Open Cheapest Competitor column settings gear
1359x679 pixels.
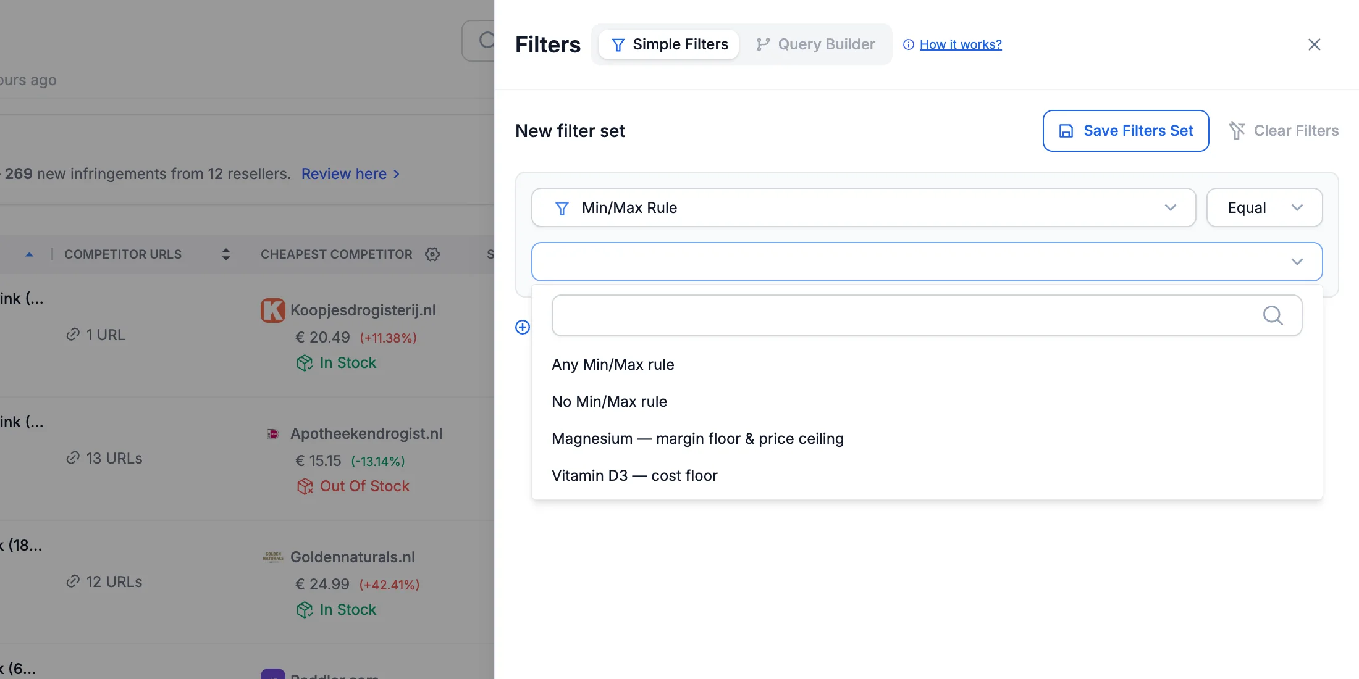[432, 254]
